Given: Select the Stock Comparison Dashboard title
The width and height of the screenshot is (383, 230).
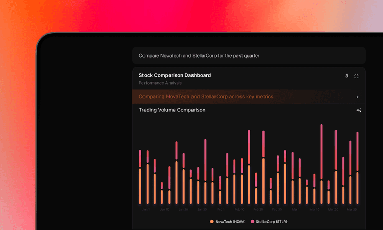Looking at the screenshot, I should [x=175, y=75].
